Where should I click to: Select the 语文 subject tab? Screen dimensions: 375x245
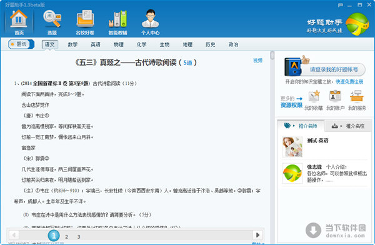pyautogui.click(x=50, y=44)
